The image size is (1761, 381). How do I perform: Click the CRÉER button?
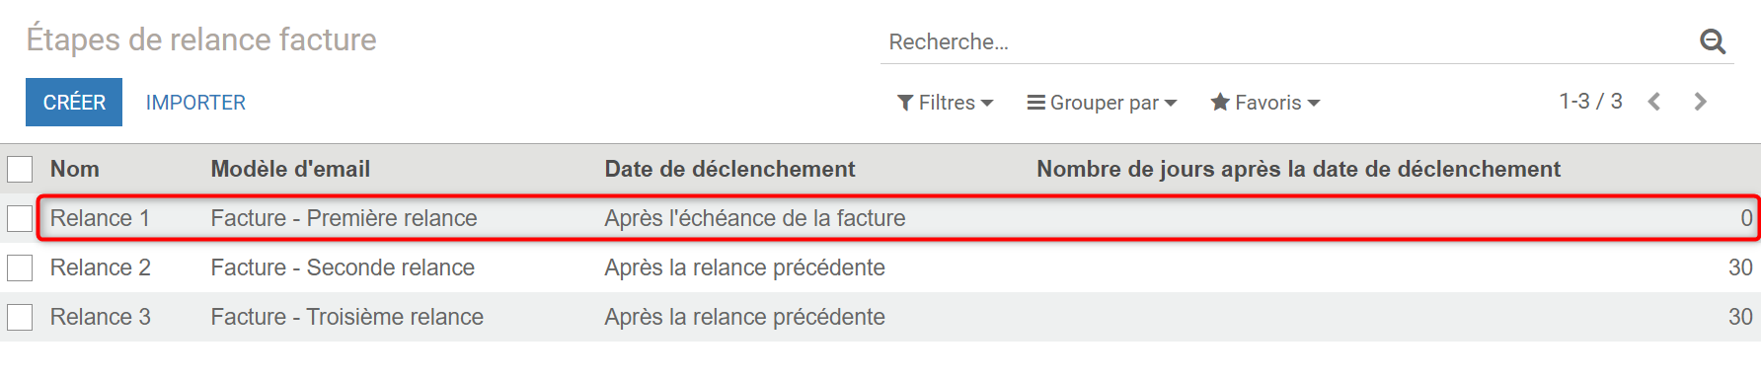tap(74, 103)
